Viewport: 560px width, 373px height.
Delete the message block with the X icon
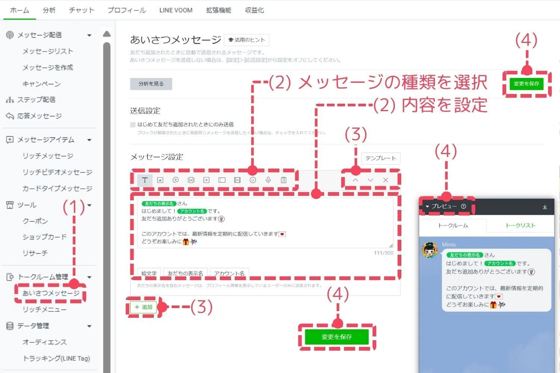pos(386,180)
